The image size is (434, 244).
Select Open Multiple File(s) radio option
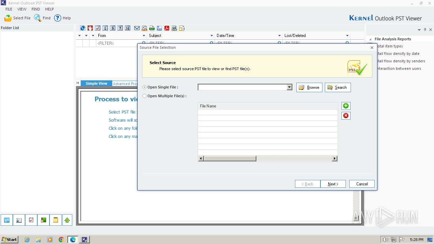coord(145,96)
